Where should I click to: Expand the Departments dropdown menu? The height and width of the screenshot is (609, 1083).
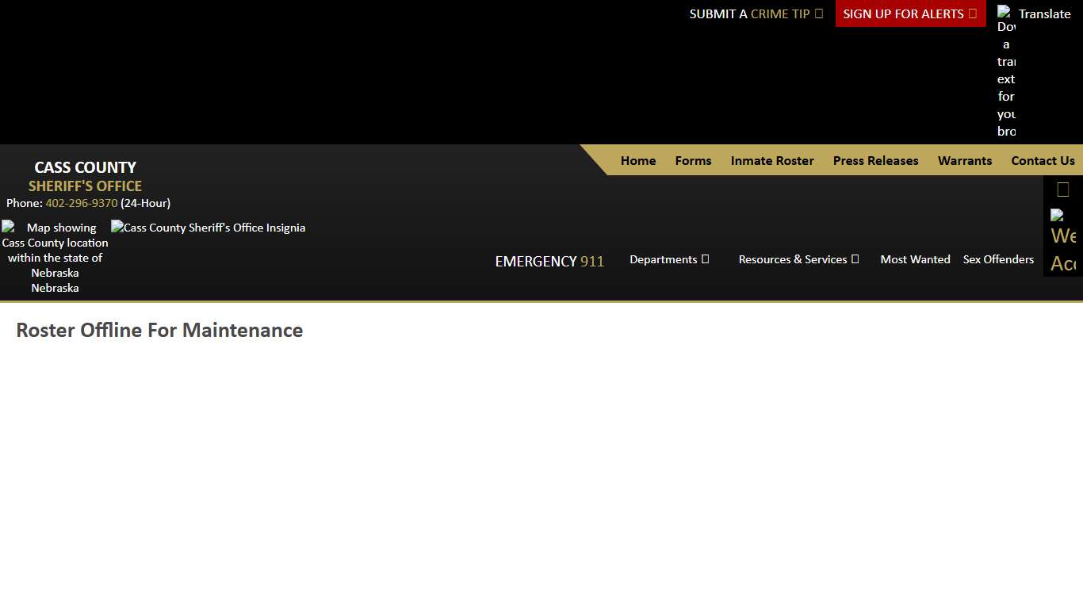[x=669, y=259]
